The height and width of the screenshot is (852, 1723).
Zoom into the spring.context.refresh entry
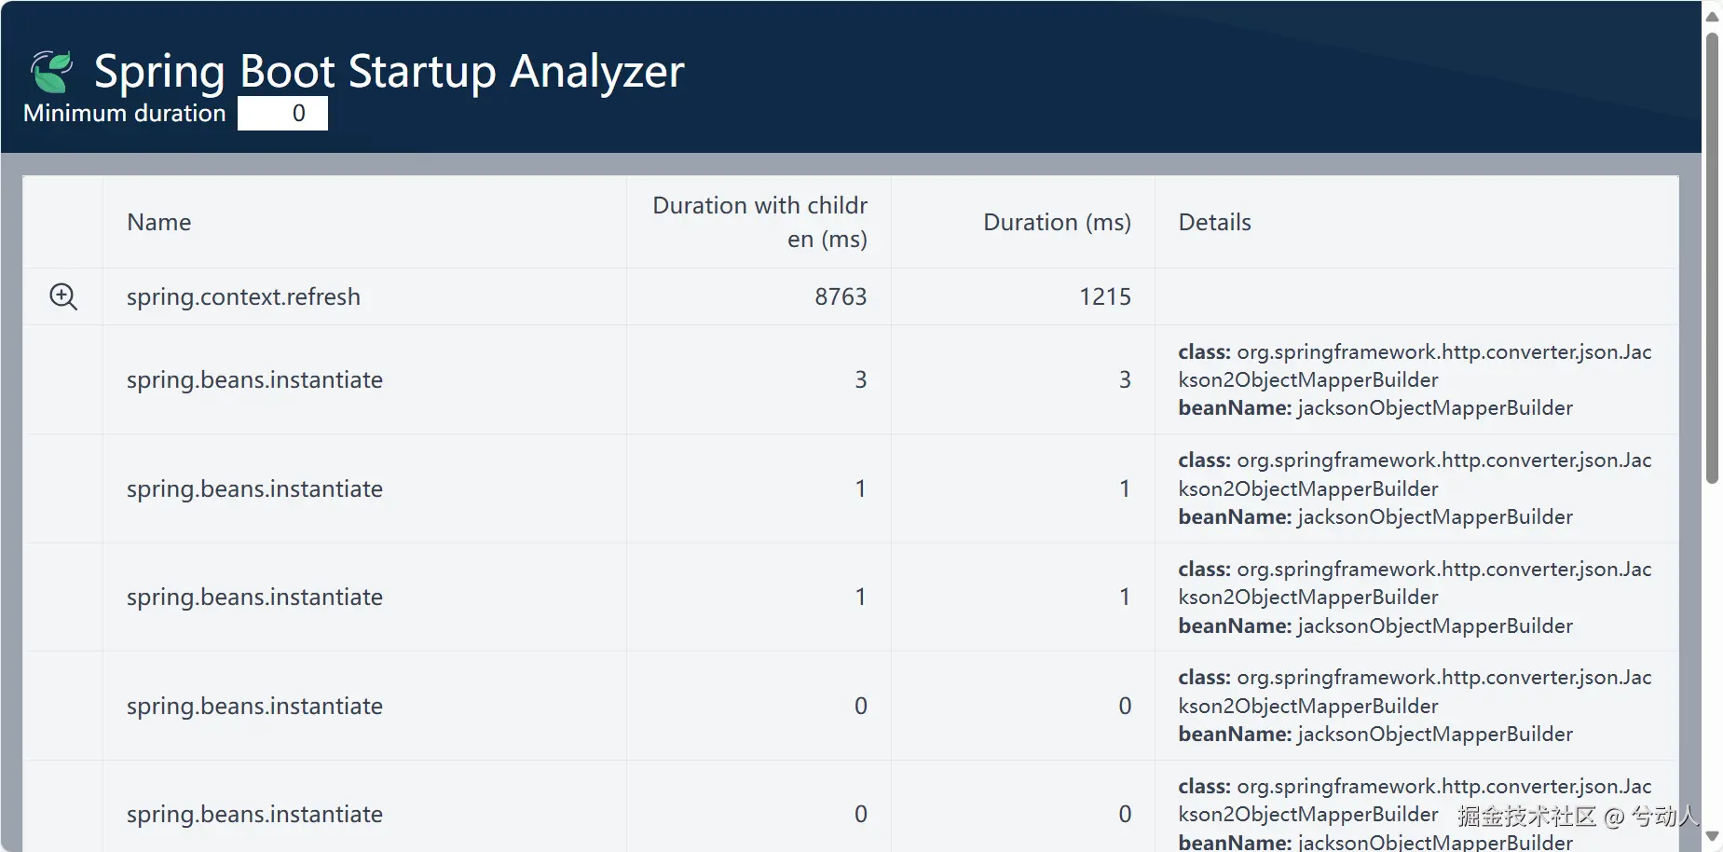pyautogui.click(x=63, y=296)
